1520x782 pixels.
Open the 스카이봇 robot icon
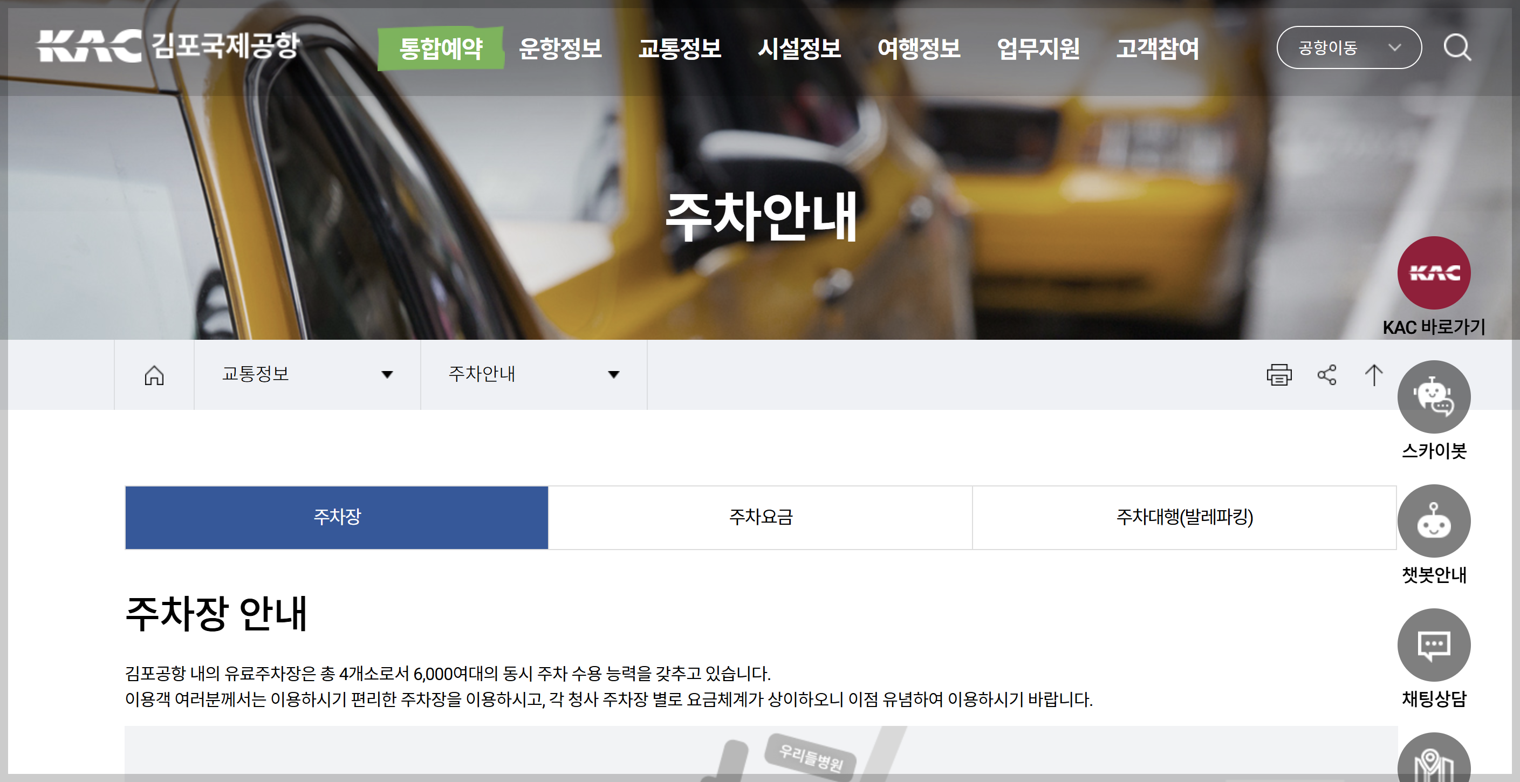click(x=1433, y=397)
